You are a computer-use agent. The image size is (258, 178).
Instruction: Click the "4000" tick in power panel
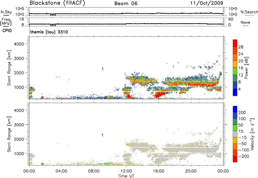tap(19, 44)
